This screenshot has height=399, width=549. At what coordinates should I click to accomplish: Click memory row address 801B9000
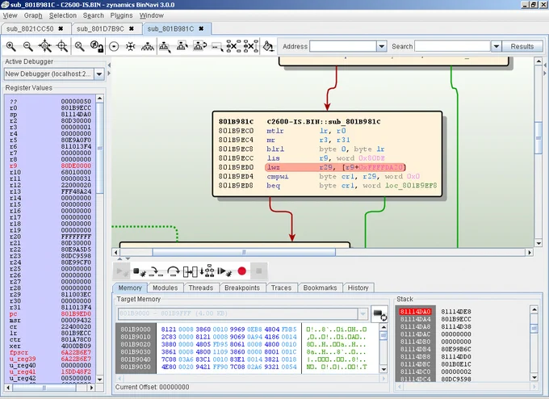pos(136,330)
